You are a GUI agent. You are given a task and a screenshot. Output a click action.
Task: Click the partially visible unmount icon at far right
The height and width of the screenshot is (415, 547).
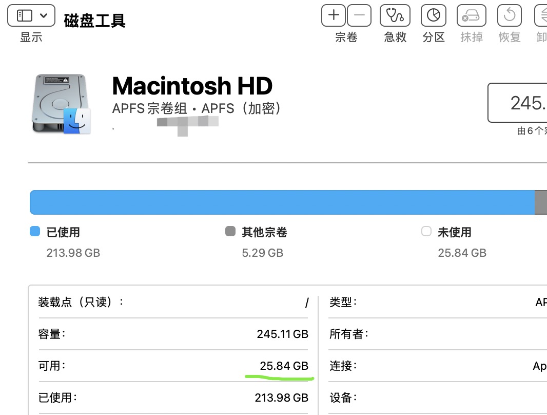pyautogui.click(x=541, y=15)
